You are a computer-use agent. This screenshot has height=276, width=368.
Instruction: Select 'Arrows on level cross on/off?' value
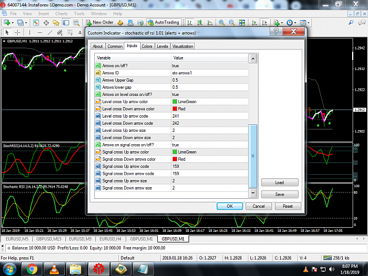[210, 95]
